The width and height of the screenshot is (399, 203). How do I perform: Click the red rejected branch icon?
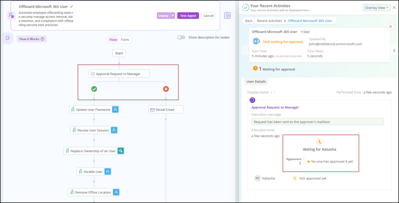click(x=166, y=89)
